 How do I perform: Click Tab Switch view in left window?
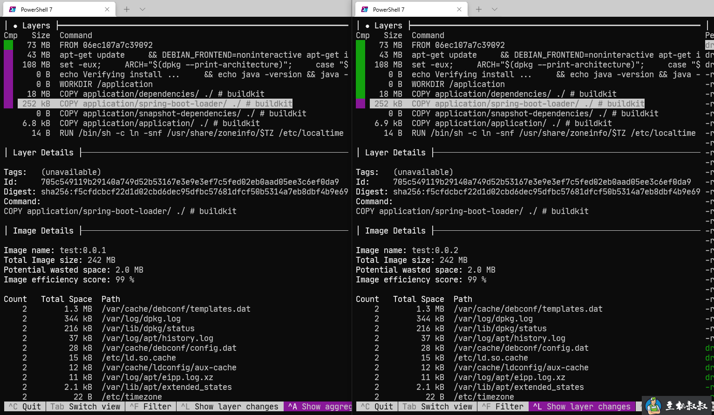point(85,407)
